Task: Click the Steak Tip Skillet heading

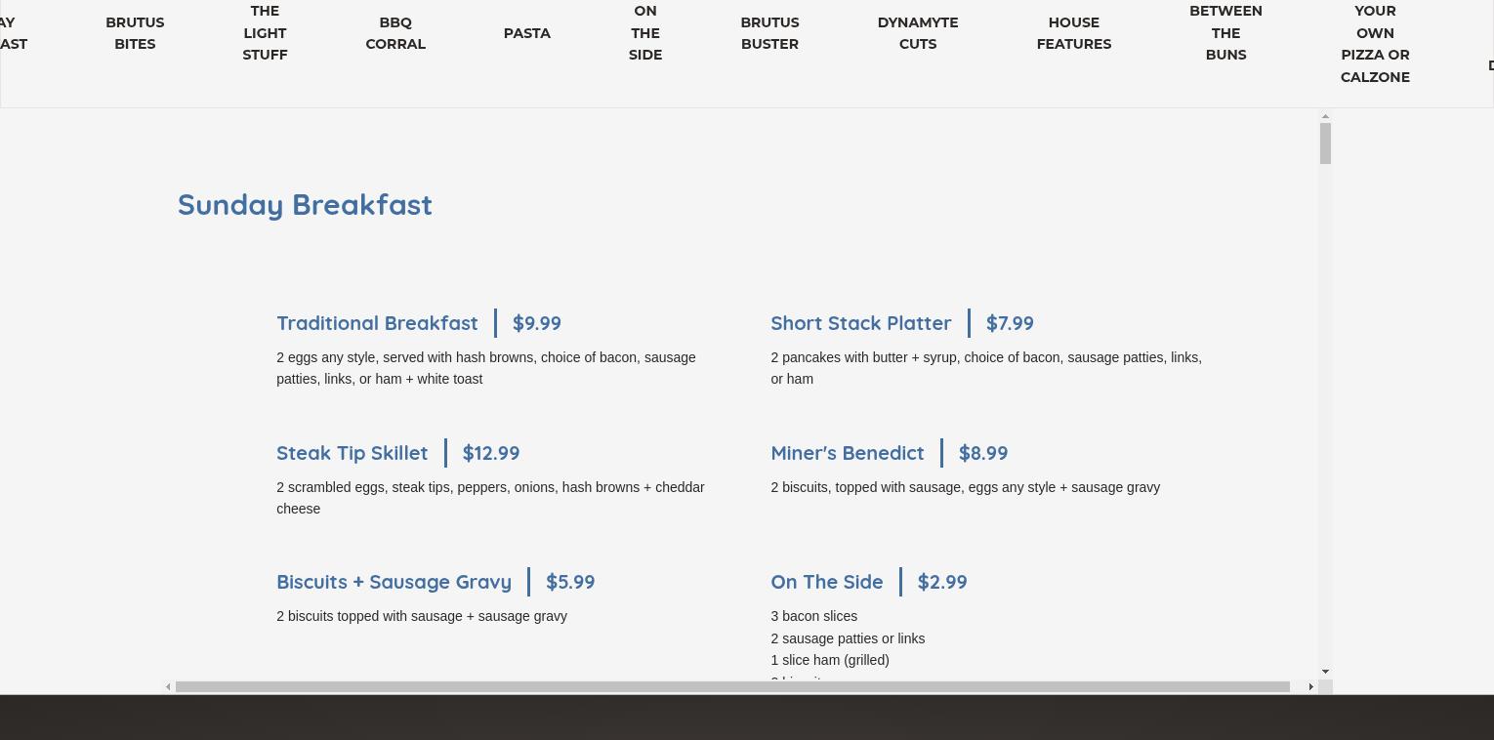Action: click(x=352, y=453)
